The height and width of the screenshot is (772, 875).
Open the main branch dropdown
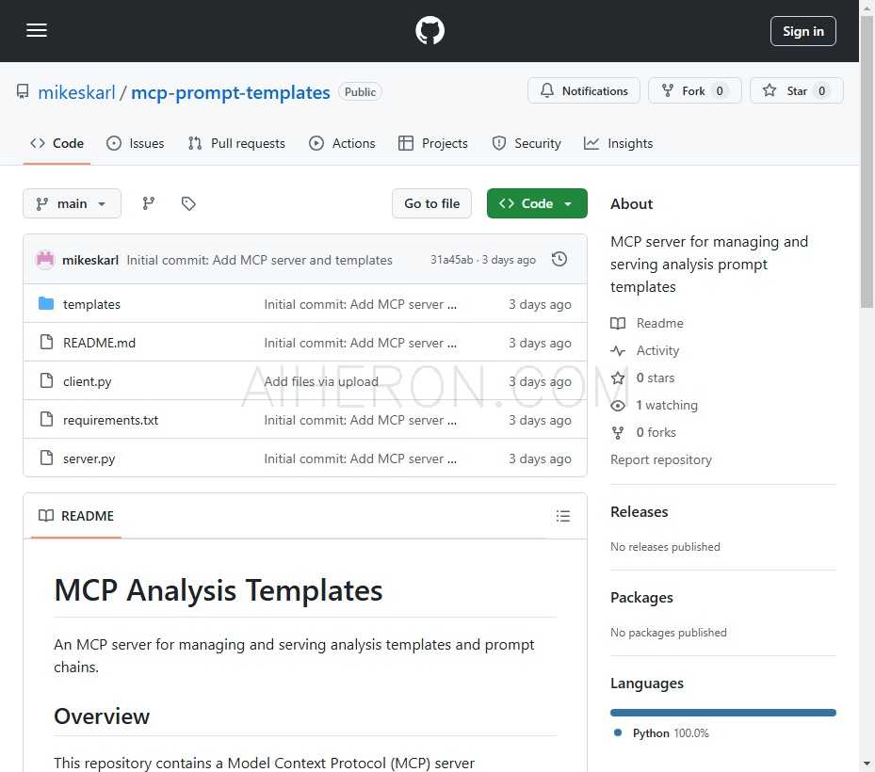[72, 202]
